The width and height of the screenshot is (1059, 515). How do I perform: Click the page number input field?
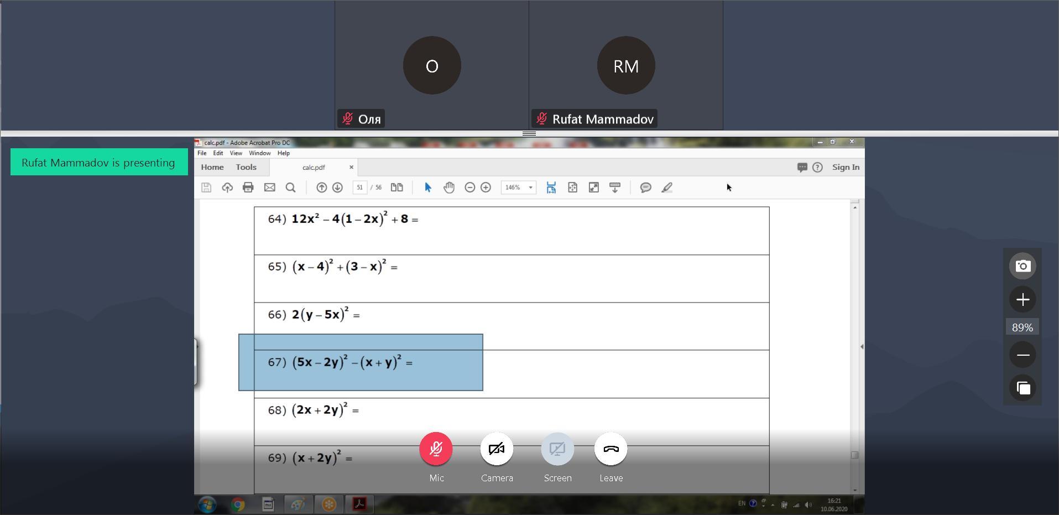coord(359,188)
